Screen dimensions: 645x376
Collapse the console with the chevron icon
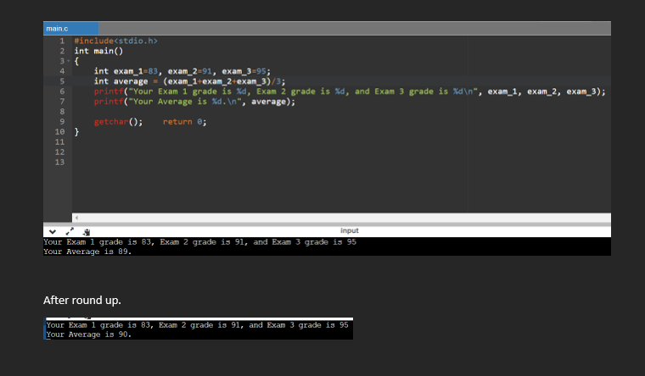53,231
